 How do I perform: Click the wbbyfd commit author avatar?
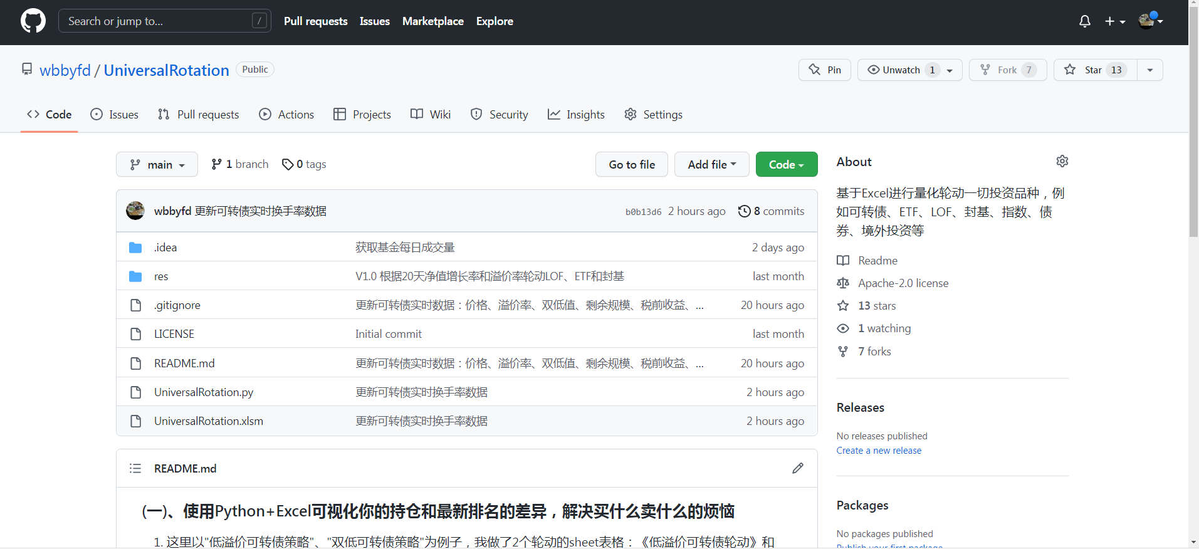(135, 211)
